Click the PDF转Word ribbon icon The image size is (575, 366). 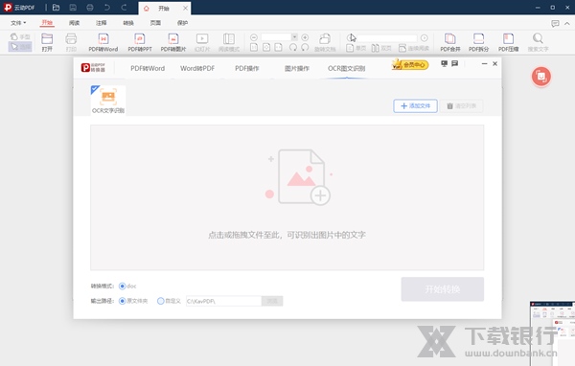(x=103, y=42)
